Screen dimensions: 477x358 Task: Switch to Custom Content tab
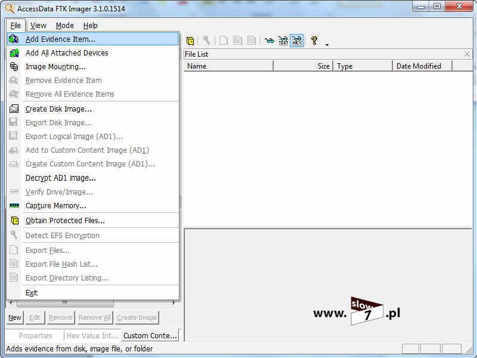[x=150, y=335]
